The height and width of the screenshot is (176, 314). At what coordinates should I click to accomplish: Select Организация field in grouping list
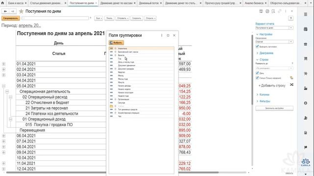pos(141,99)
